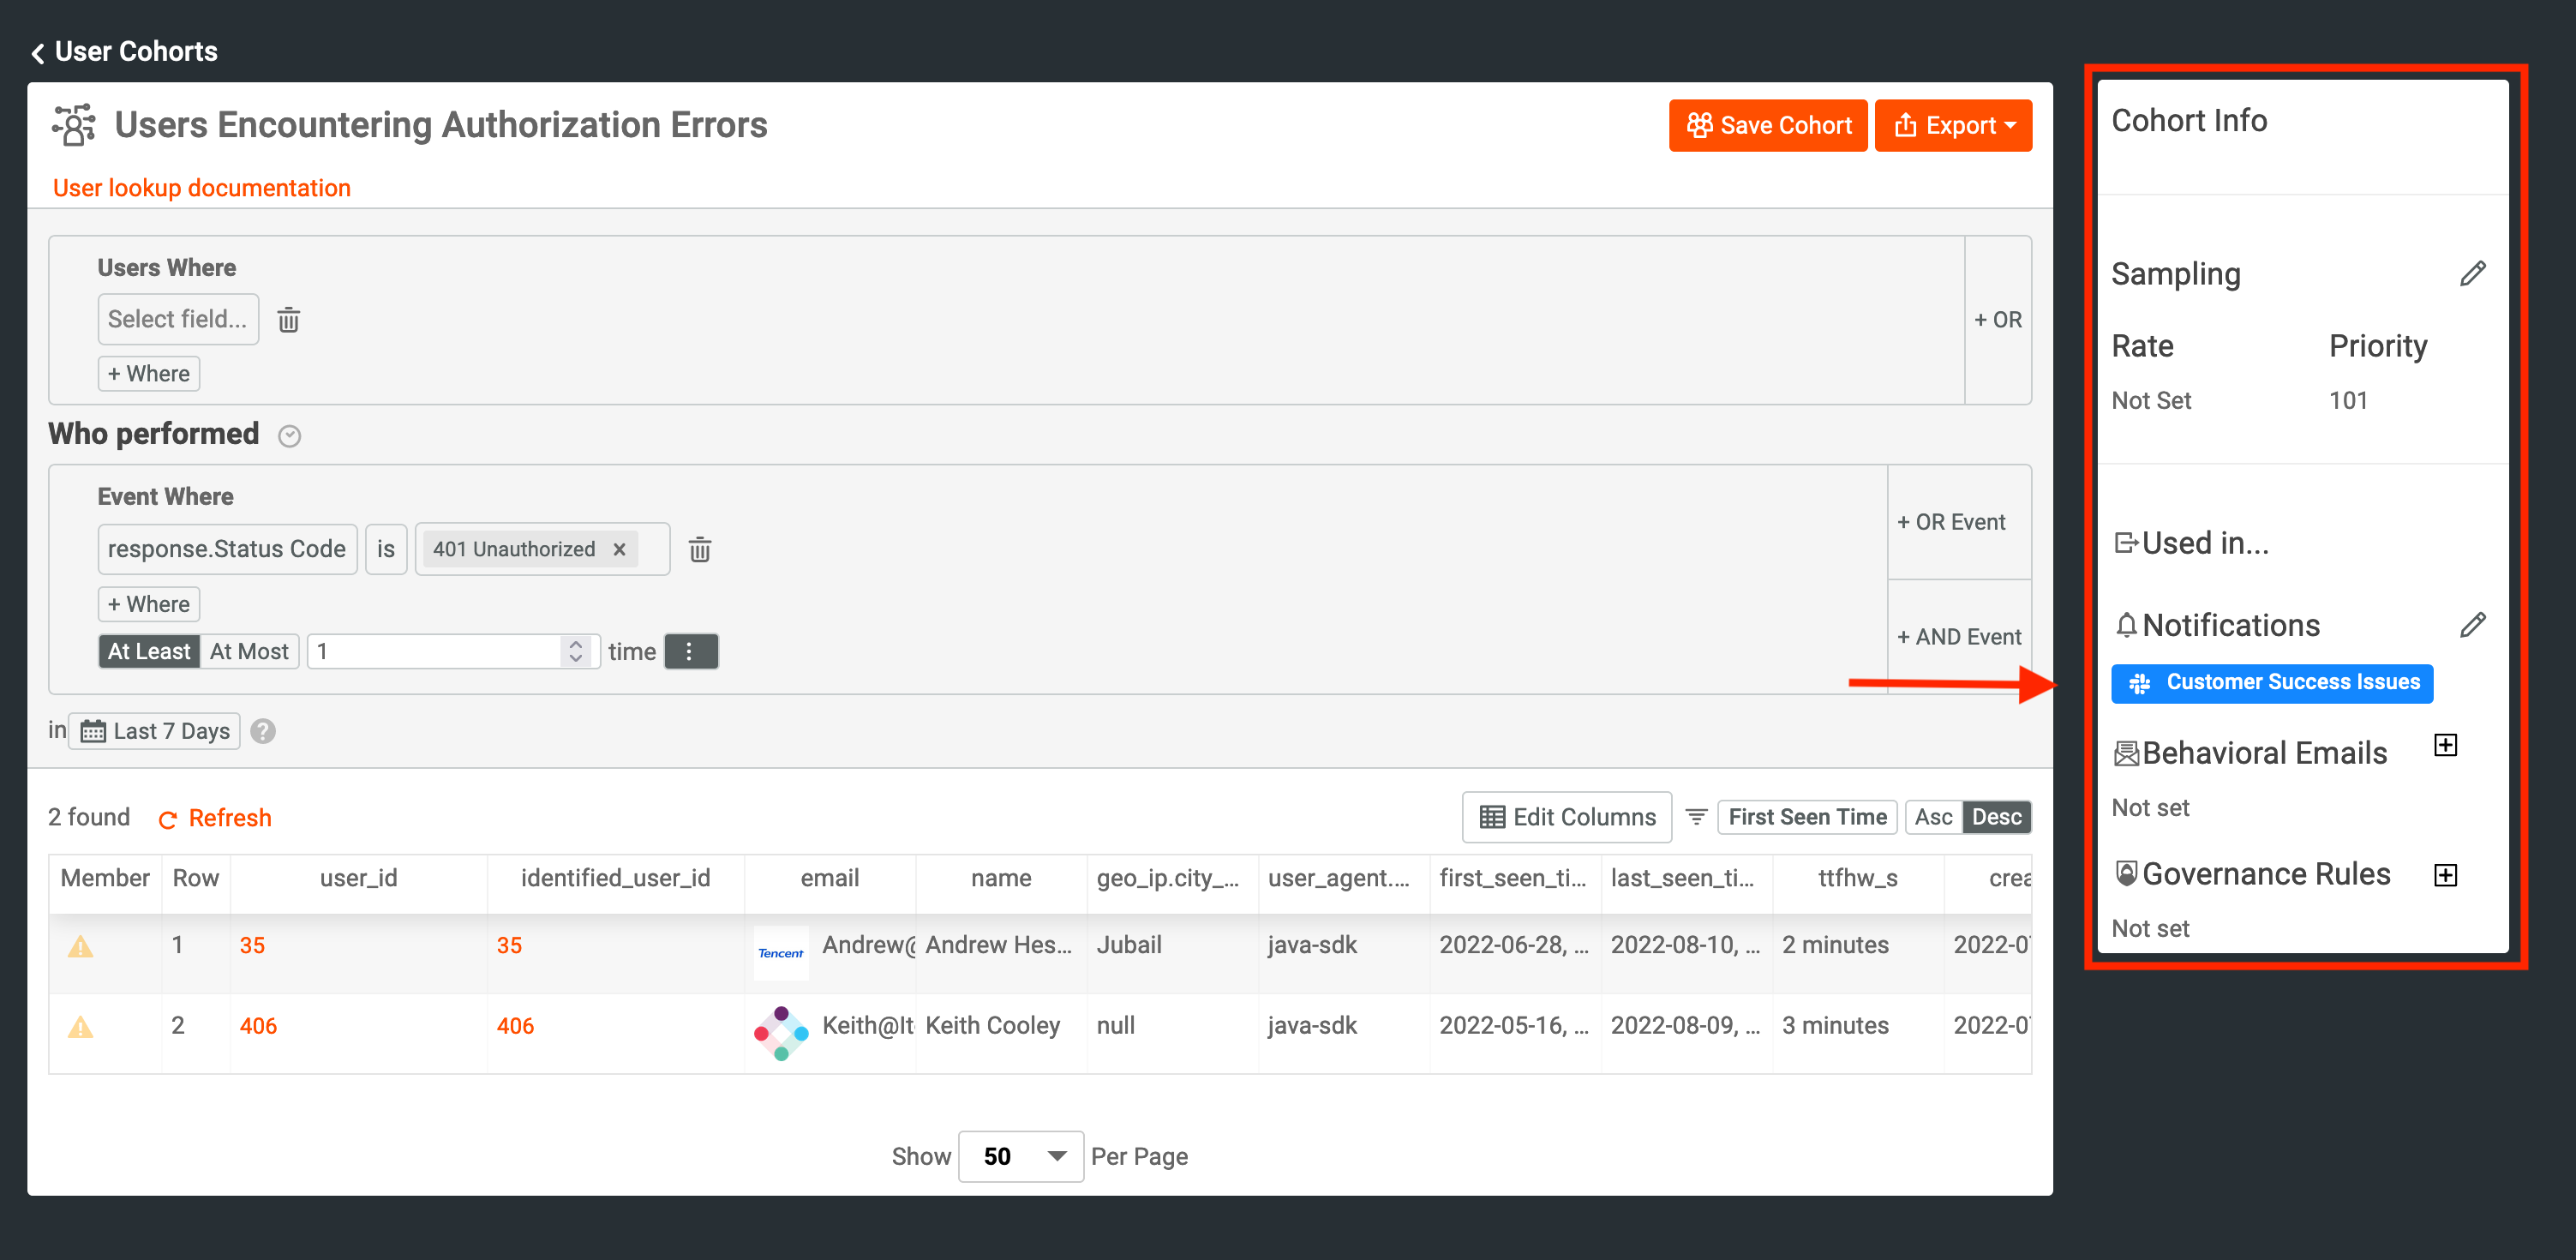Select the At Most toggle option
Screen dimensions: 2576x1260
(249, 652)
